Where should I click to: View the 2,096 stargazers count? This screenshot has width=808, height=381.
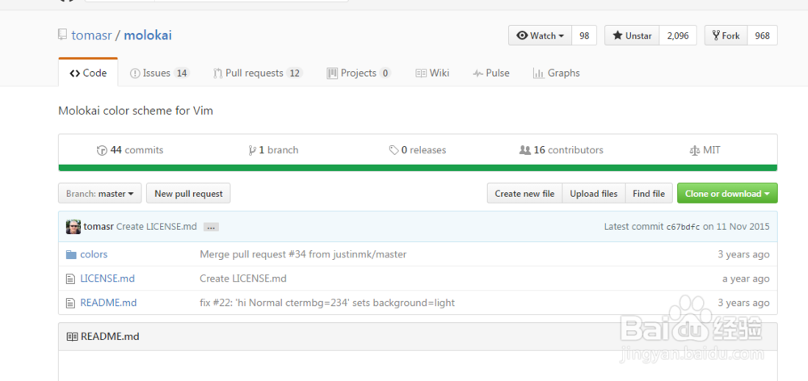pyautogui.click(x=678, y=36)
